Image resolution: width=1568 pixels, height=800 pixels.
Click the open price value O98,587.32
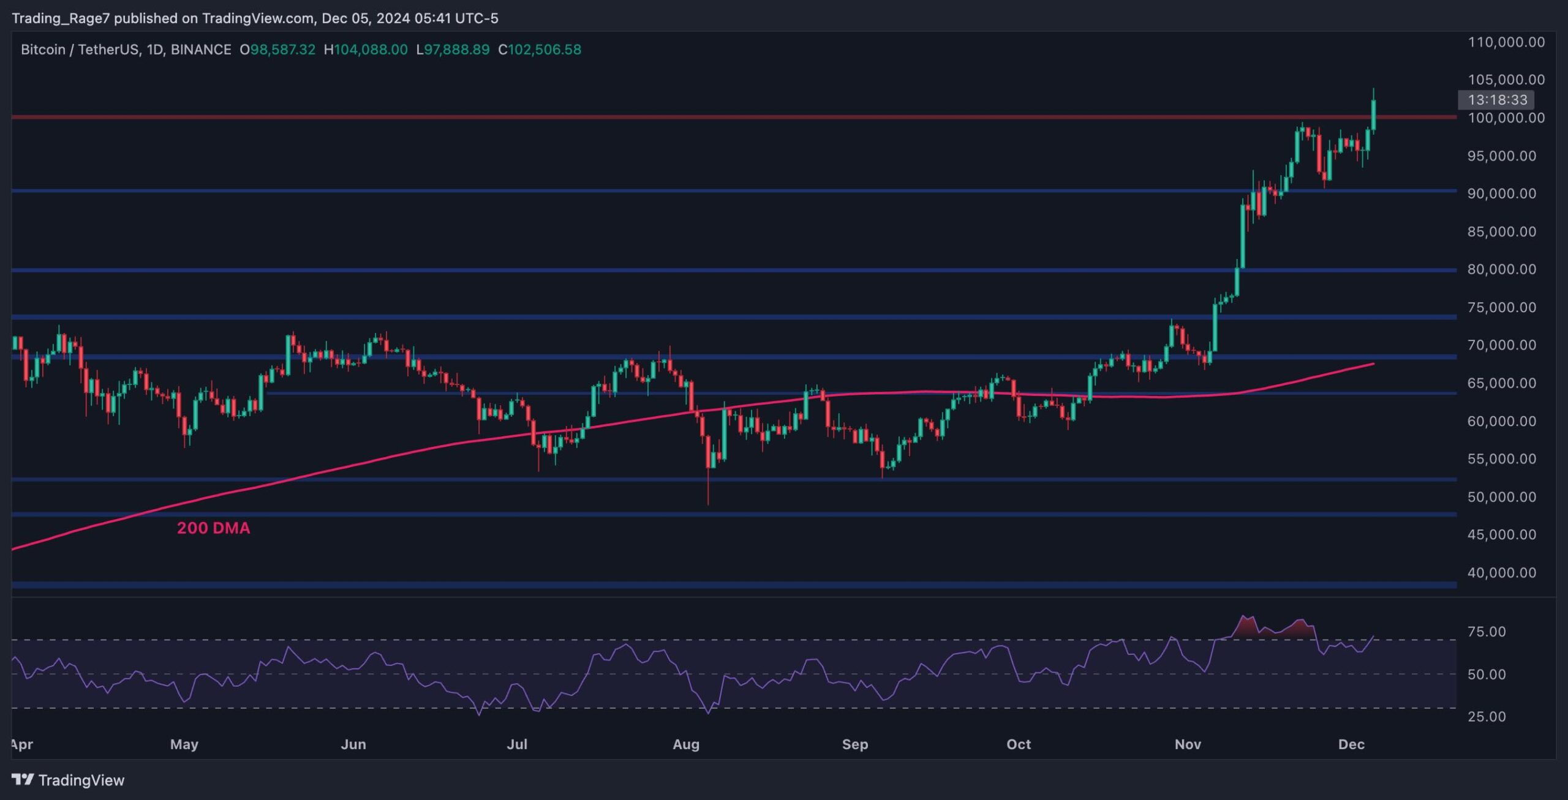(277, 50)
